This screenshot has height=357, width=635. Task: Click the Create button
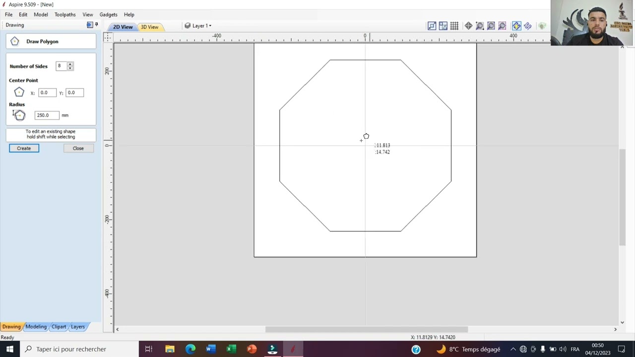(24, 148)
